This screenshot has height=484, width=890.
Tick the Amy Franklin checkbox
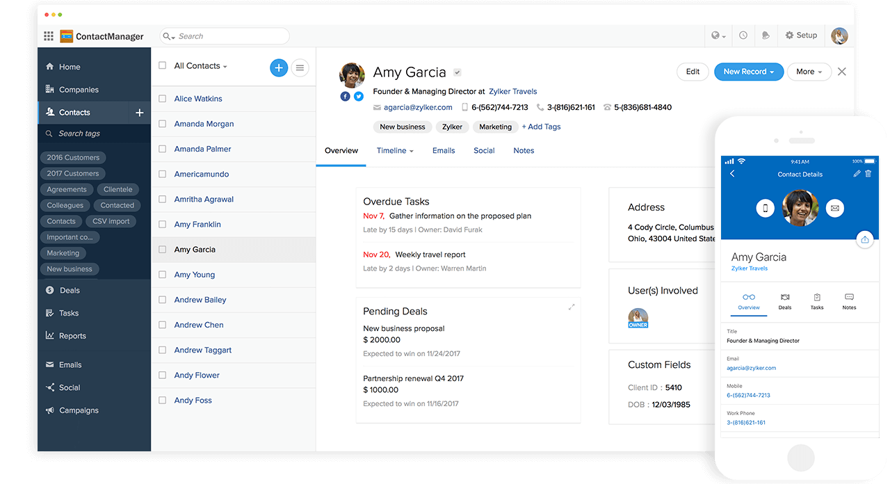click(x=162, y=224)
